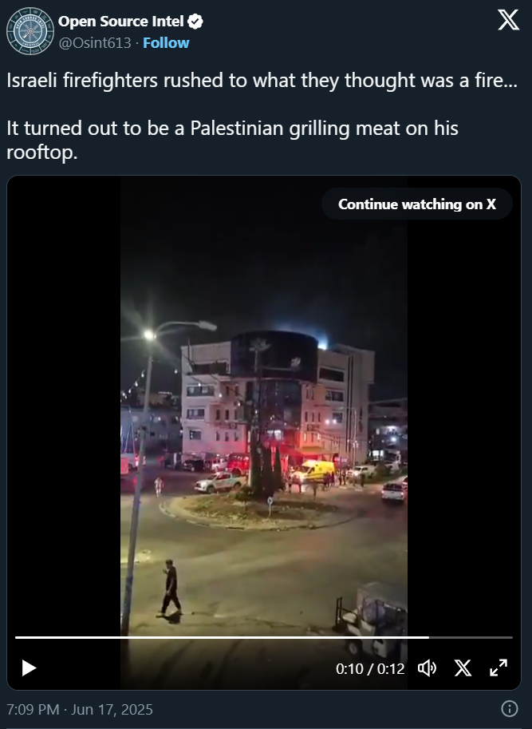
Task: Click the X logo at top right
Action: (508, 20)
